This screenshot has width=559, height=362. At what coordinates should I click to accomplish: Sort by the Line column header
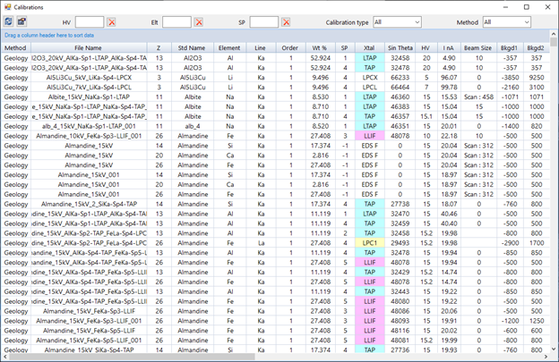click(261, 47)
